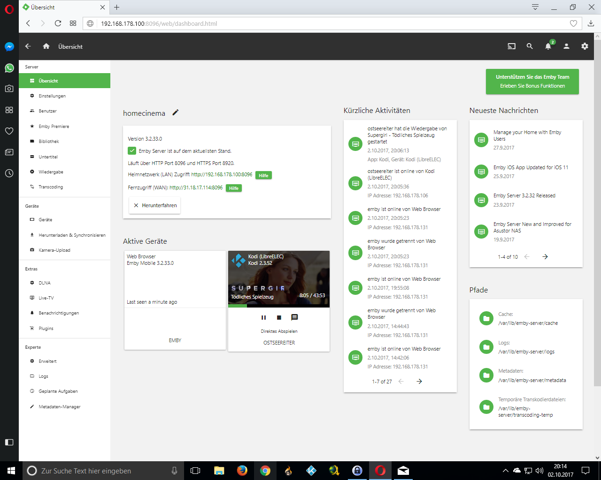Open Bibliothek in the sidebar

[x=64, y=142]
